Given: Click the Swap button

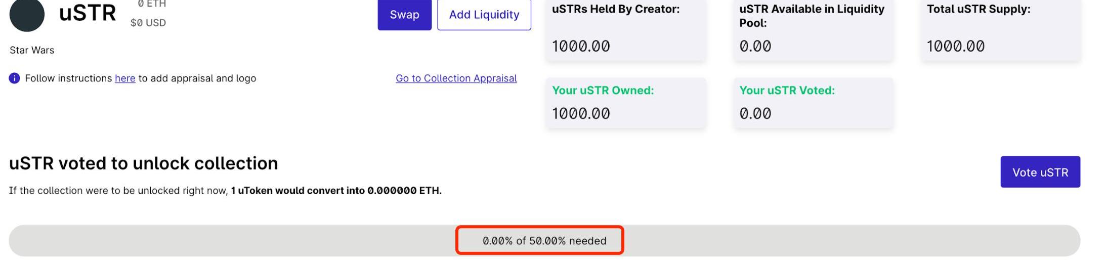Looking at the screenshot, I should click(404, 14).
